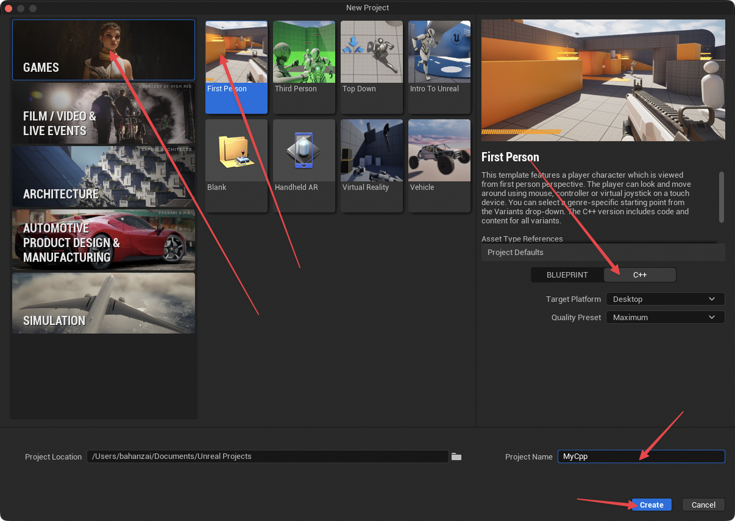Focus the Project Name field
Viewport: 735px width, 521px height.
(641, 456)
